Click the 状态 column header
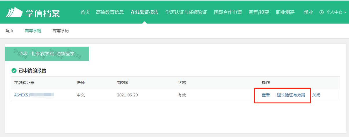Screen dimensions: 349x137 [x=182, y=83]
